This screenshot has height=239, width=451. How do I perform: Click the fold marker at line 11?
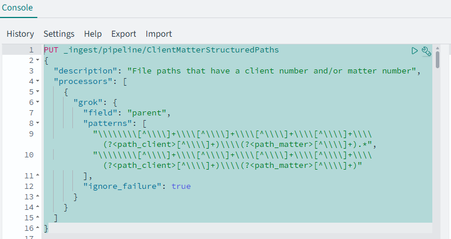click(37, 175)
